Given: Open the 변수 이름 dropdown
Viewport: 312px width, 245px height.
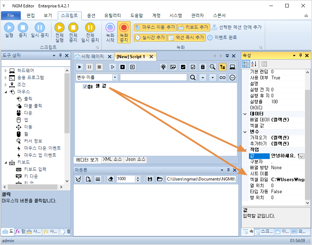Looking at the screenshot, I should (x=115, y=78).
